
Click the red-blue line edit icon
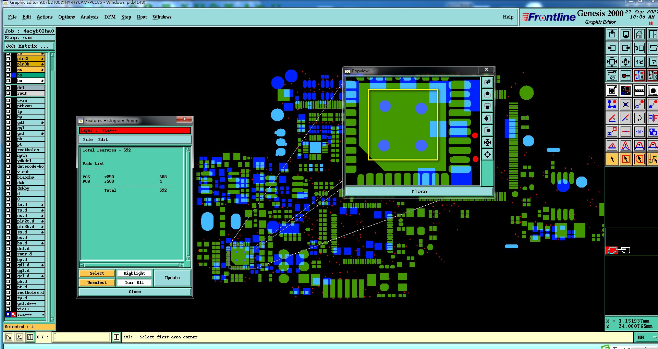click(x=626, y=118)
